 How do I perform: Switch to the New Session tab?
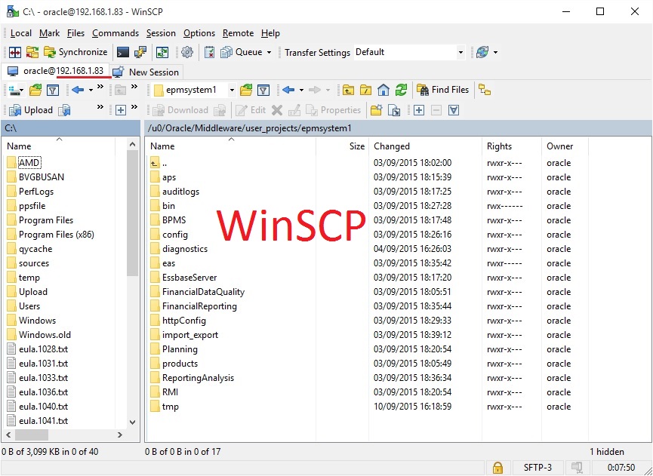pos(146,72)
